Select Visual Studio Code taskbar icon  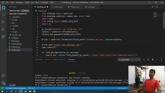click(x=21, y=91)
